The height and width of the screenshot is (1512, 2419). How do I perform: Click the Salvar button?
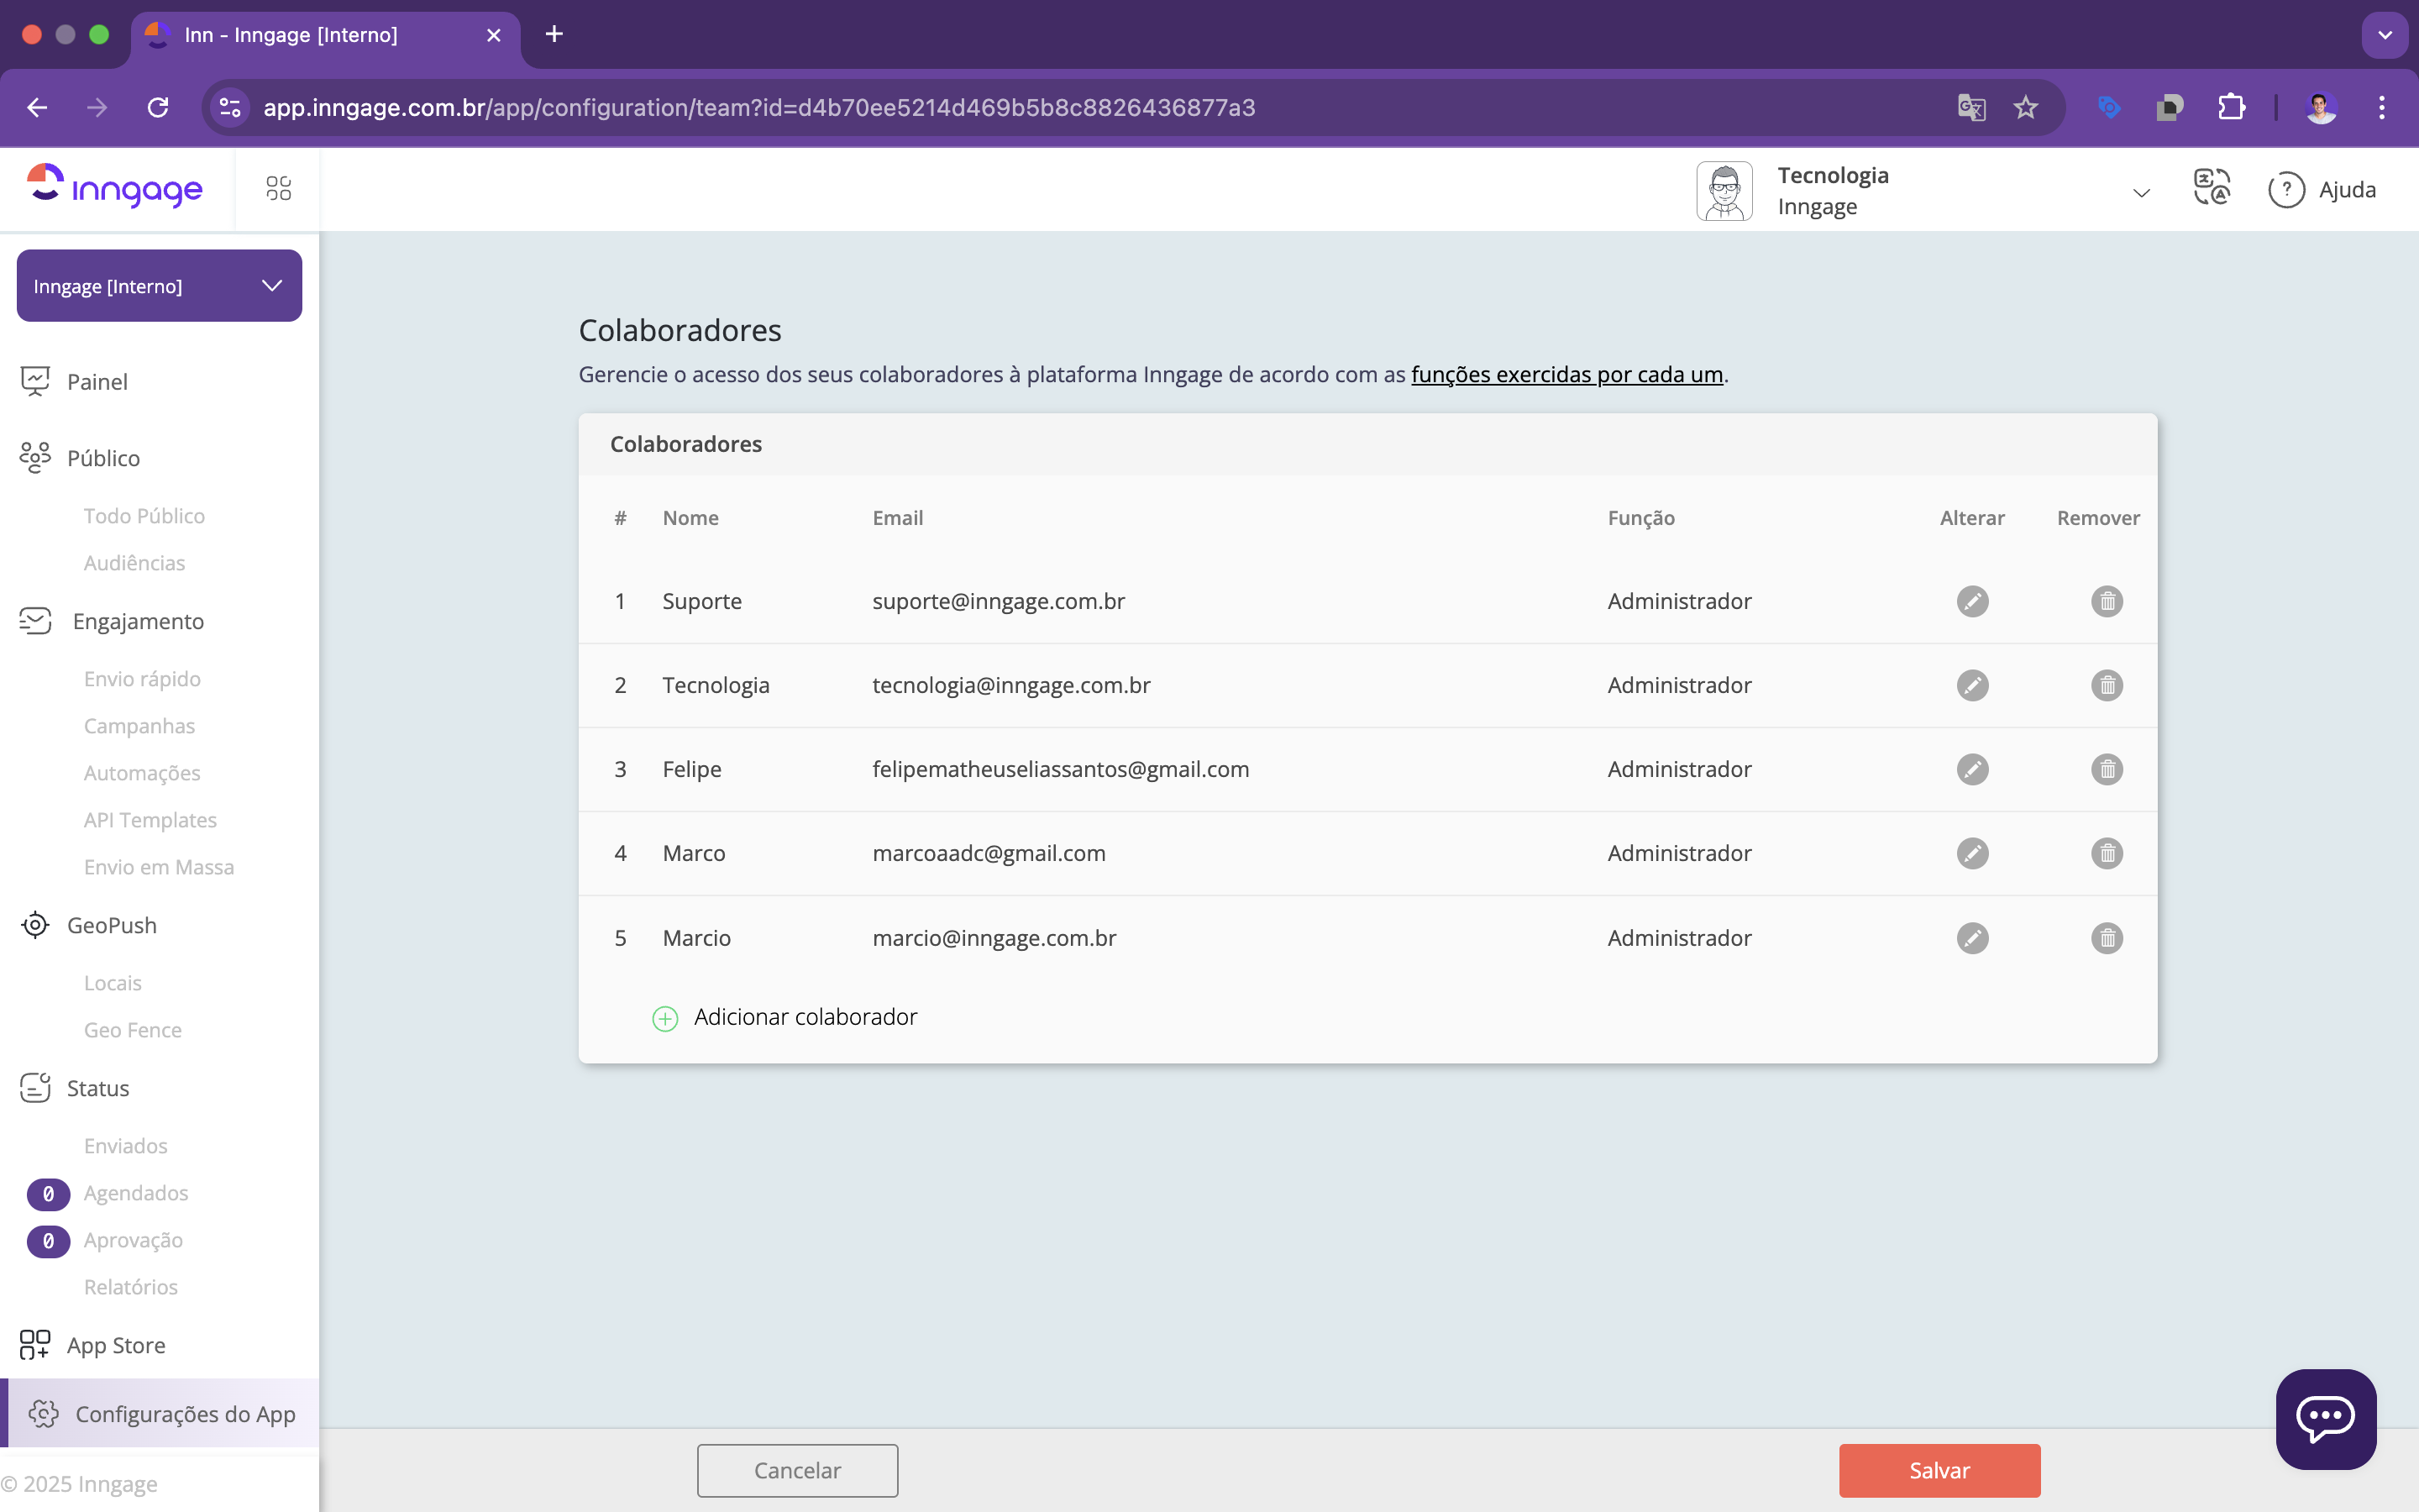click(x=1939, y=1470)
